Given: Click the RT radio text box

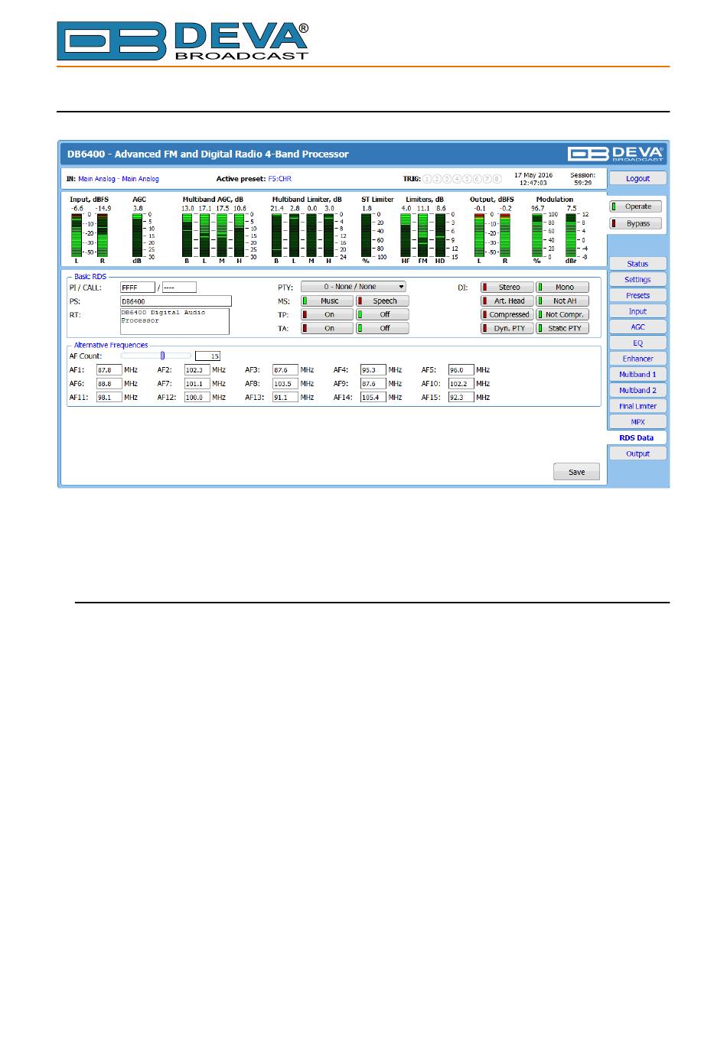Looking at the screenshot, I should pos(174,321).
